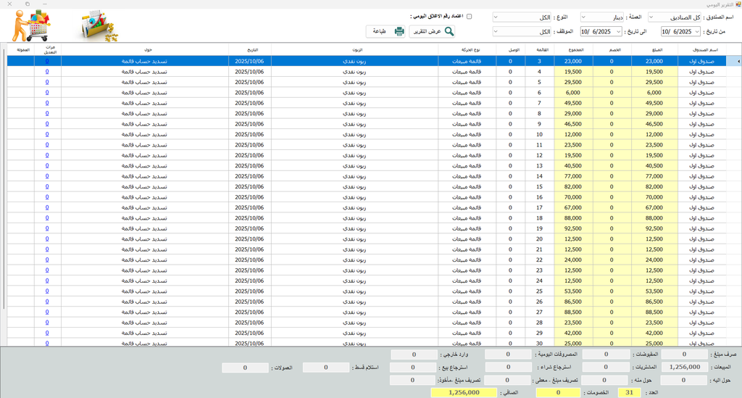Open the اسم الصندوق dropdown

(651, 17)
